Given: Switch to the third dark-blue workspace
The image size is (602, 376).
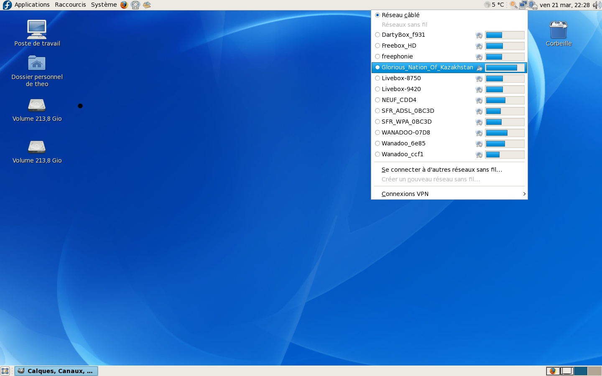Looking at the screenshot, I should pos(581,371).
